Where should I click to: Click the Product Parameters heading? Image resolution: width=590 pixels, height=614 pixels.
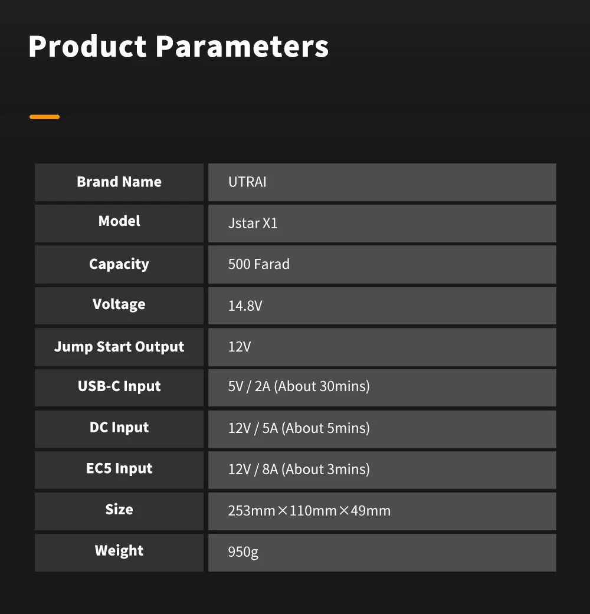pyautogui.click(x=178, y=47)
